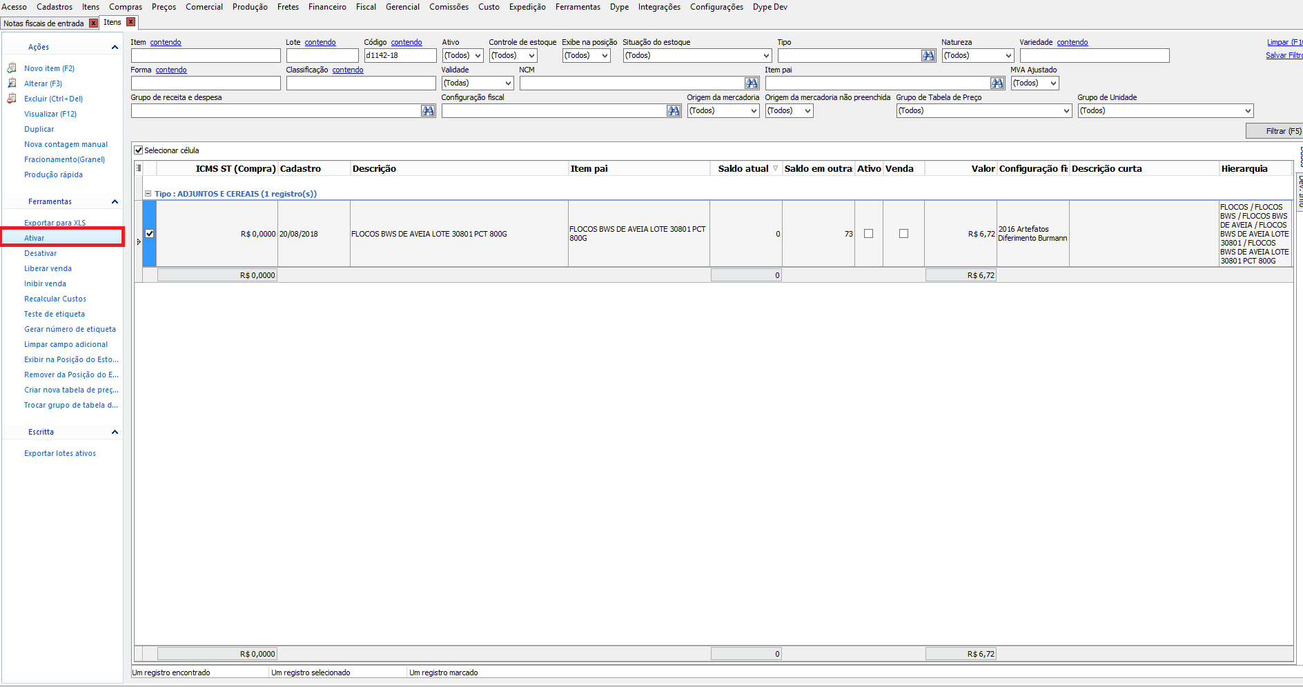Click the Novo item (F2) icon
Viewport: 1303px width, 687px height.
12,68
